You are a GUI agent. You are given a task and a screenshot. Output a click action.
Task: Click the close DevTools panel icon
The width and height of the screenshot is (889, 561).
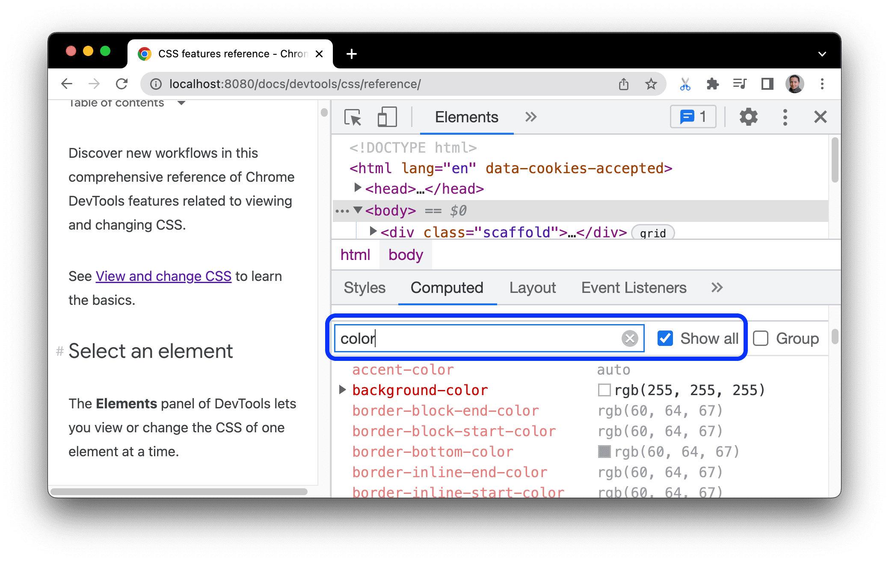click(821, 117)
